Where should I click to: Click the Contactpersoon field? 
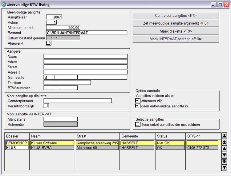78,101
